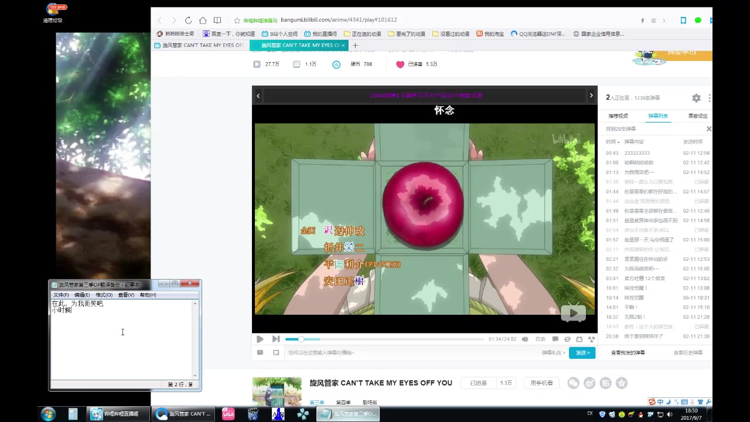
Task: Switch to 弹幕列表 tab
Action: (658, 116)
